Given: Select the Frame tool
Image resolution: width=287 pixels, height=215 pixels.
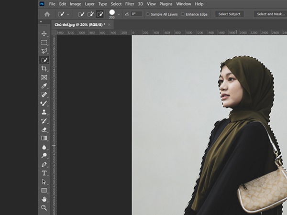Looking at the screenshot, I should point(44,77).
